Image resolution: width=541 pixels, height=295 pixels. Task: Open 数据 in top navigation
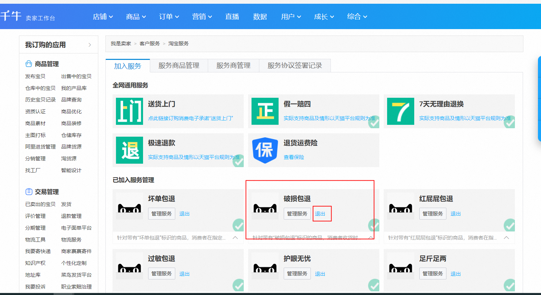[x=260, y=17]
